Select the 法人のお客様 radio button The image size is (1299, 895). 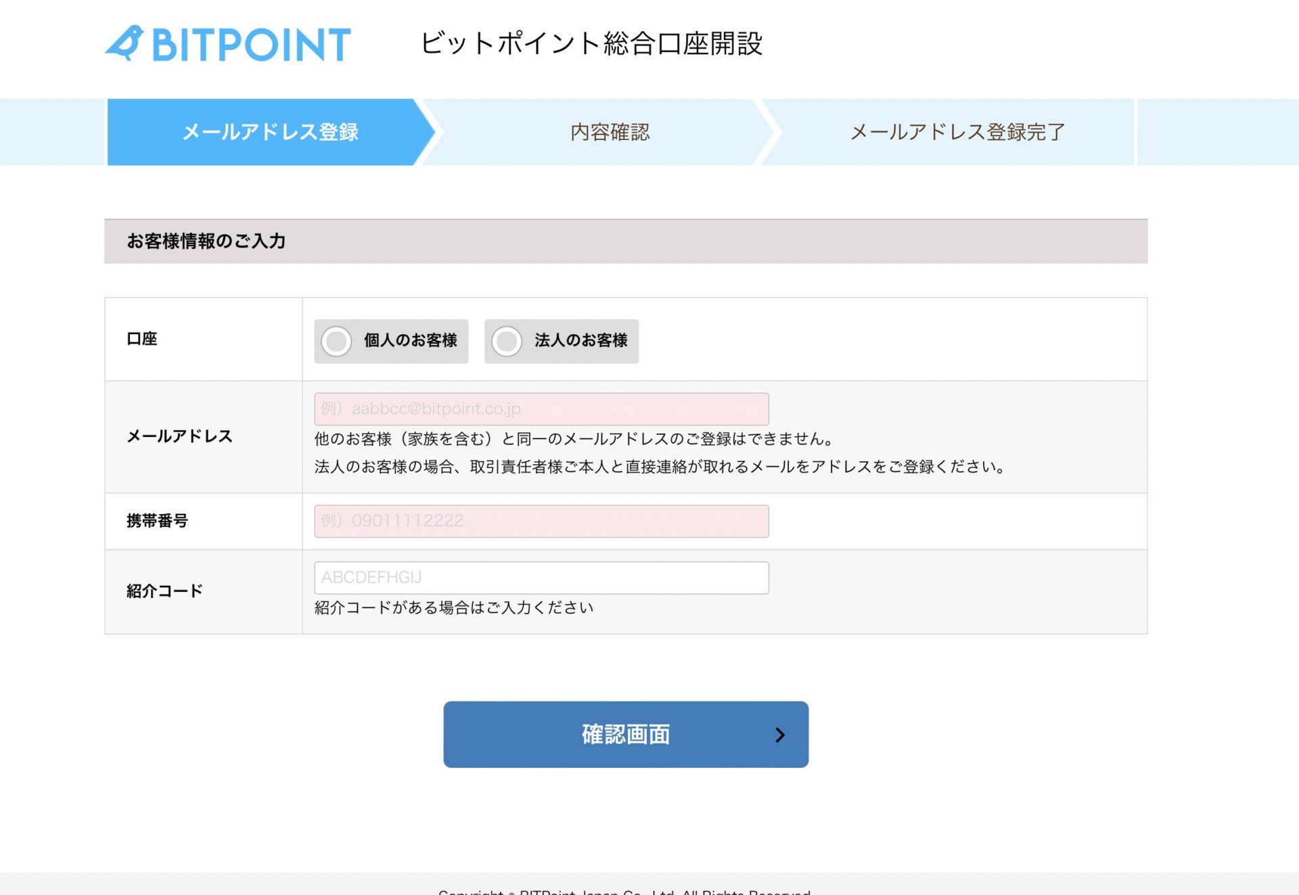507,342
